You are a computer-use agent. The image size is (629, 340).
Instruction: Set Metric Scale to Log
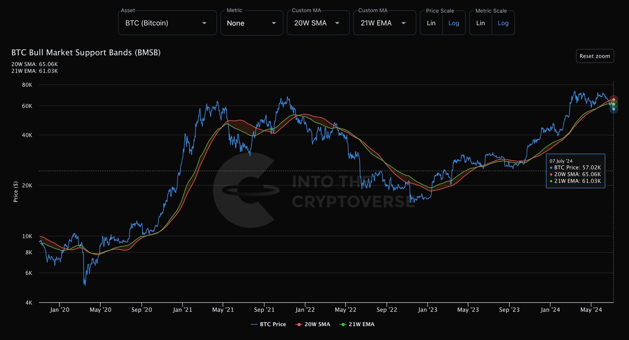point(503,23)
